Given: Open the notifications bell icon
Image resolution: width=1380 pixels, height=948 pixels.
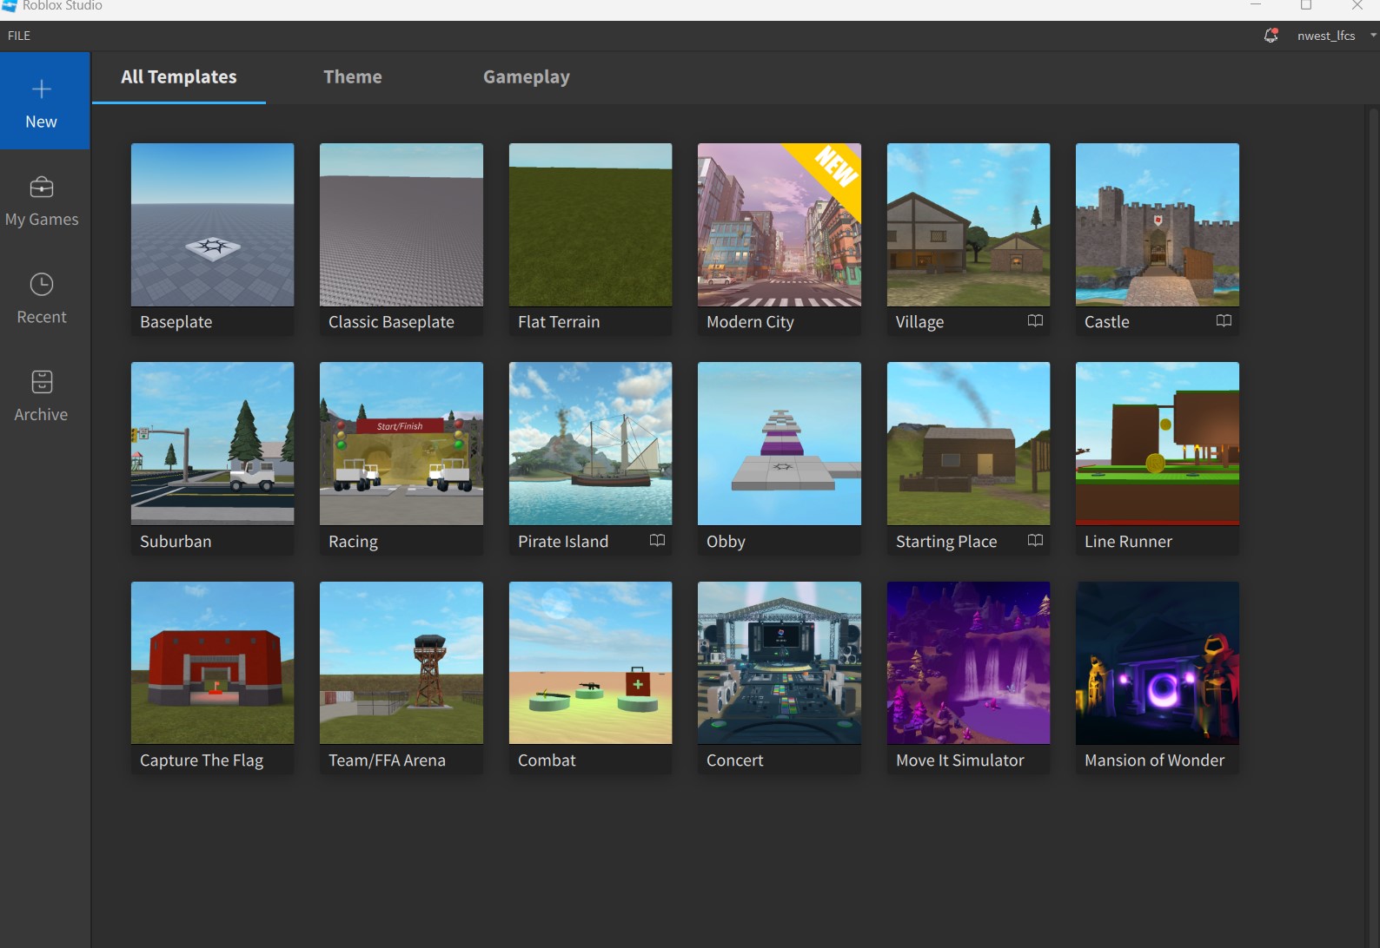Looking at the screenshot, I should point(1271,36).
